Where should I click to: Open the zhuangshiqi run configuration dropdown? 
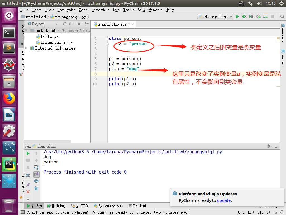[x=215, y=17]
